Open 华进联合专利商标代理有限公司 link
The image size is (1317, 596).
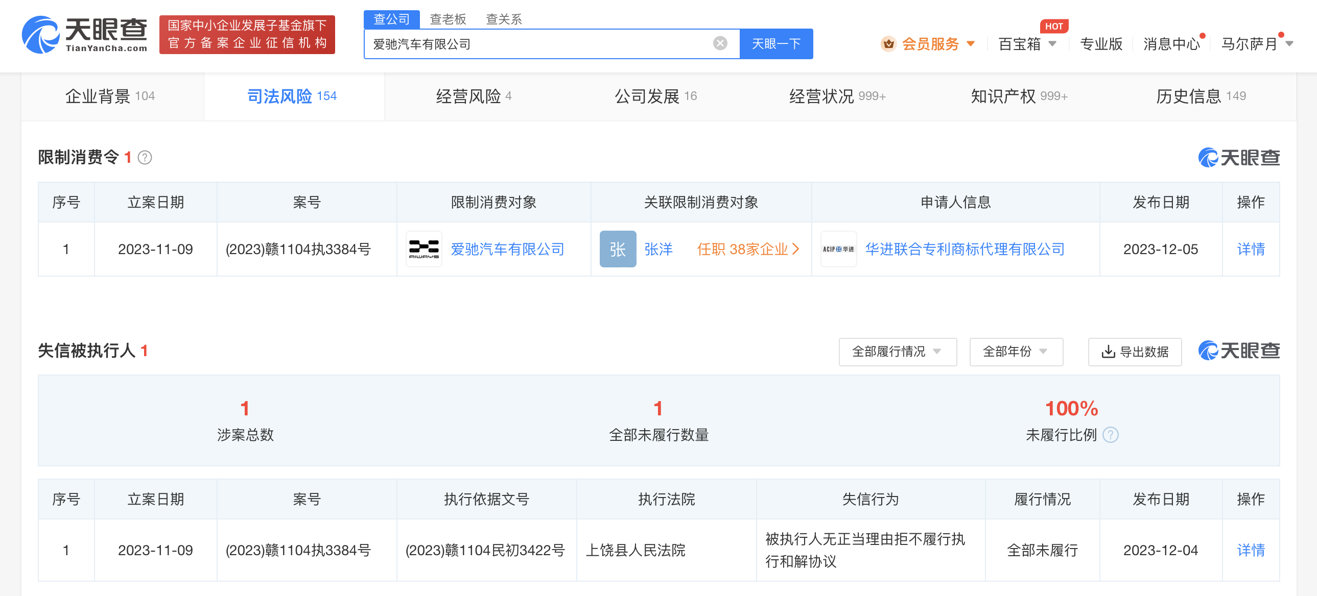click(x=965, y=249)
